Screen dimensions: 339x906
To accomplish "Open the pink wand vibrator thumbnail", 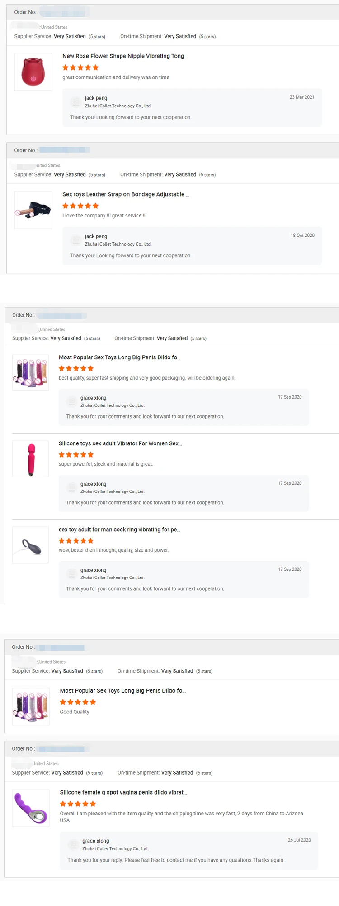I will [x=30, y=458].
